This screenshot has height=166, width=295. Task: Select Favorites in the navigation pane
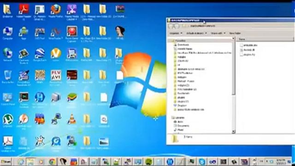click(180, 41)
